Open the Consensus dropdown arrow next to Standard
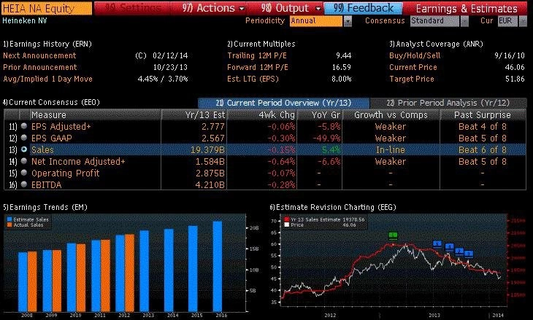 pos(464,21)
